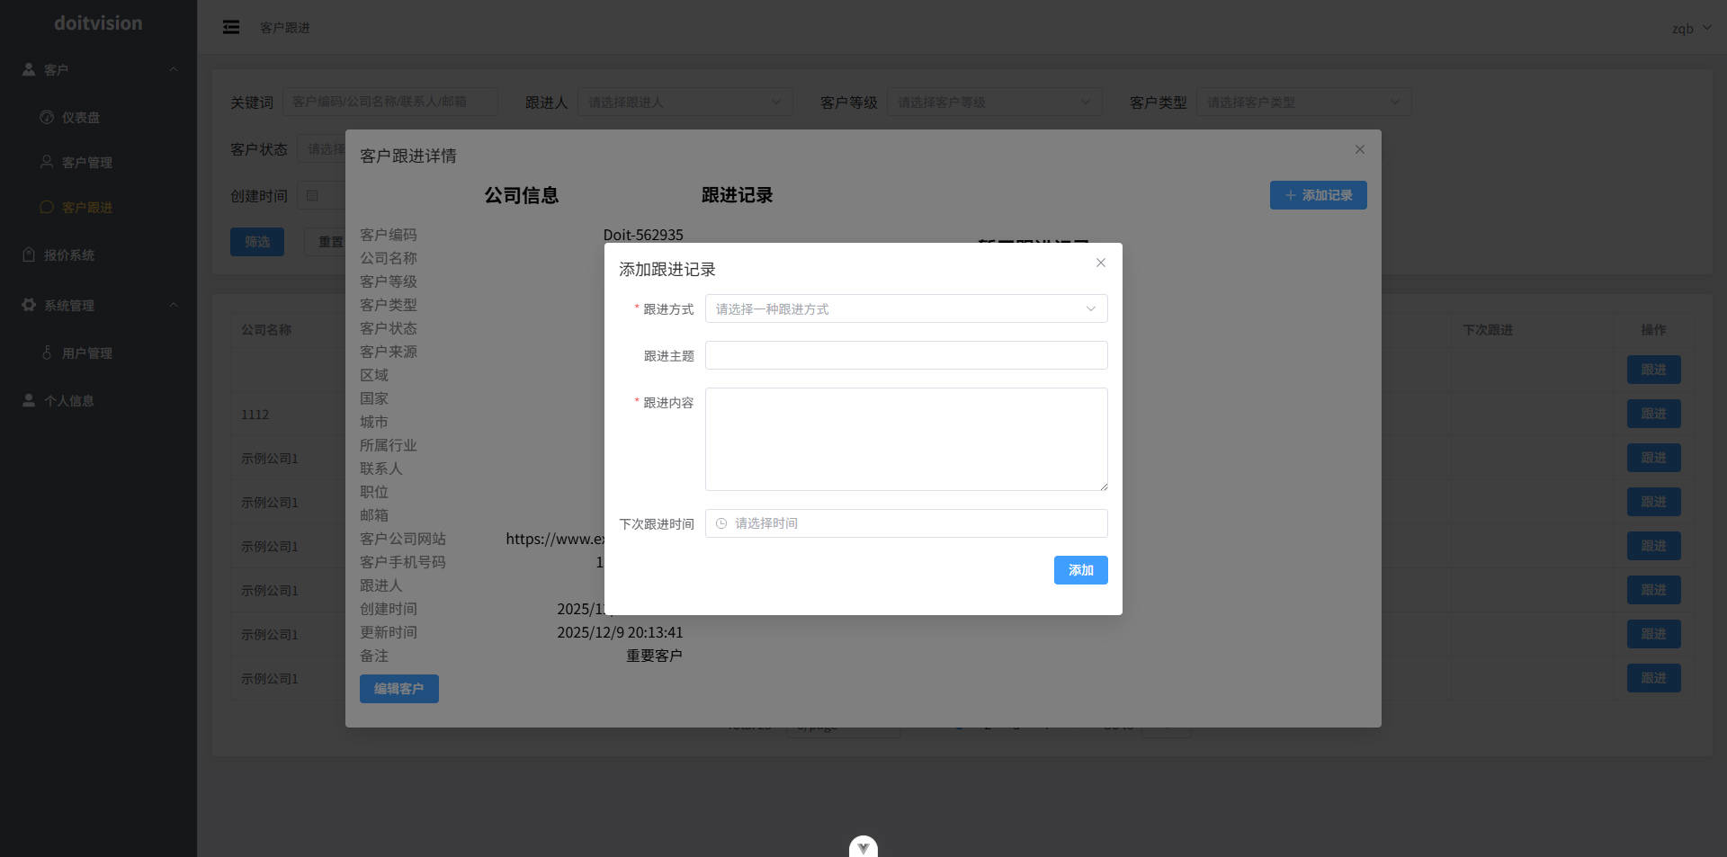This screenshot has height=857, width=1727.
Task: Click the 仪表盘 dashboard icon
Action: coord(47,117)
